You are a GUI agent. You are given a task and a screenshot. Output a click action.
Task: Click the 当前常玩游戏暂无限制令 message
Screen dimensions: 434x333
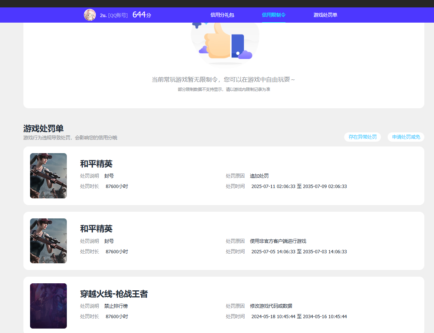[x=223, y=80]
